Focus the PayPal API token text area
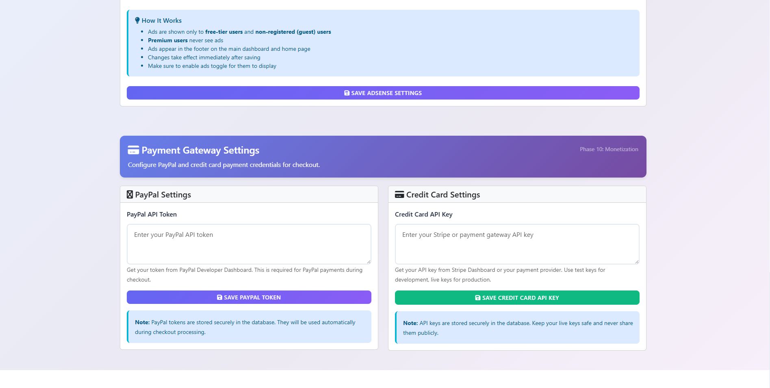Image resolution: width=770 pixels, height=388 pixels. coord(249,244)
